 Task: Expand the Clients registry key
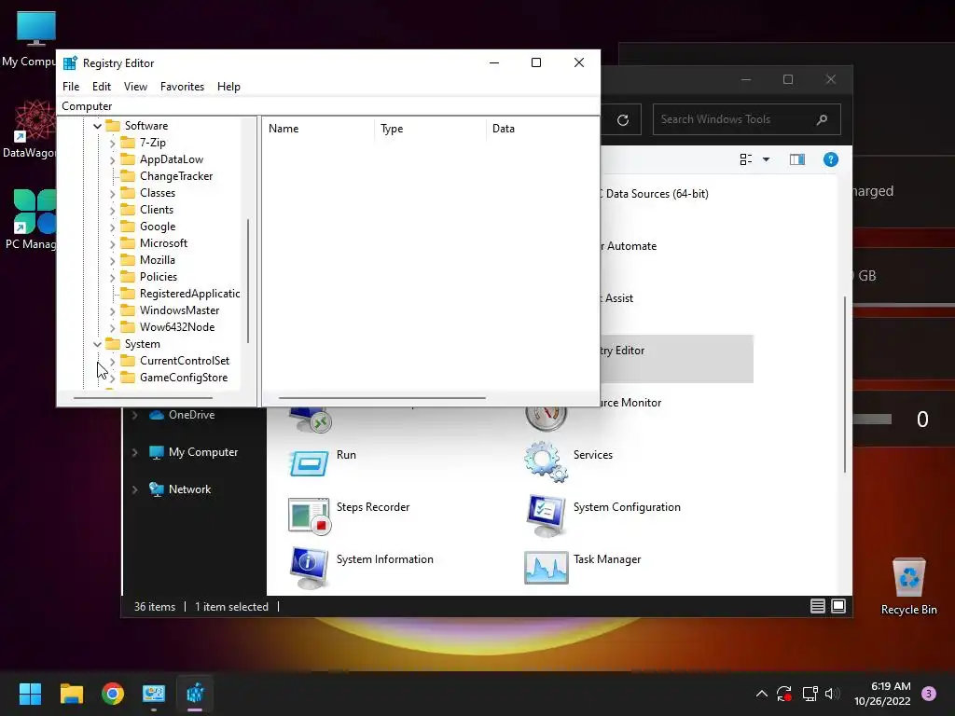point(112,210)
